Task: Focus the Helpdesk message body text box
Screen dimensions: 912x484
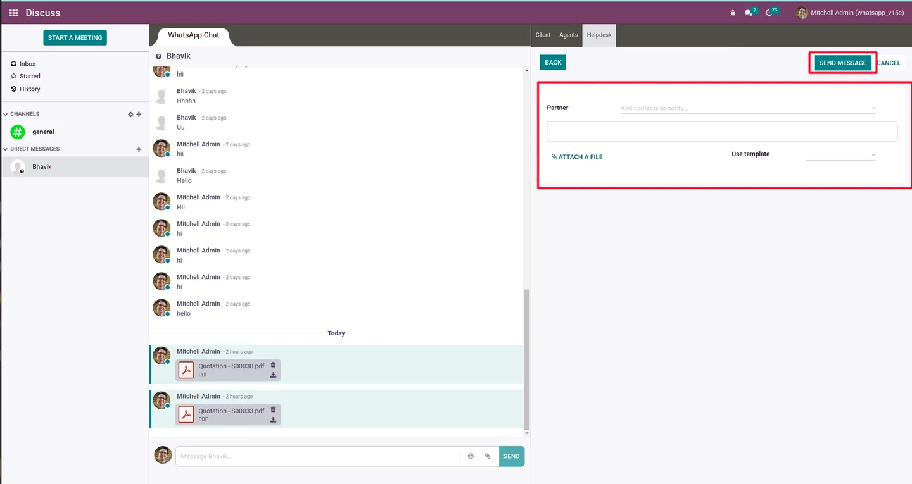Action: coord(722,132)
